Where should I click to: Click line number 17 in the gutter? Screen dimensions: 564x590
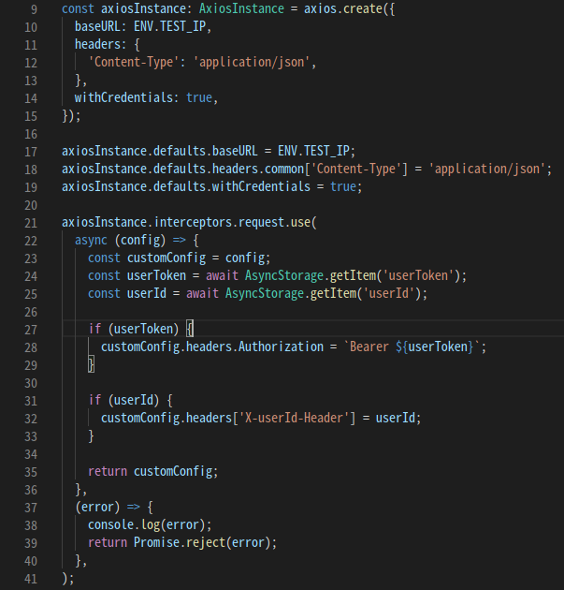pyautogui.click(x=31, y=152)
